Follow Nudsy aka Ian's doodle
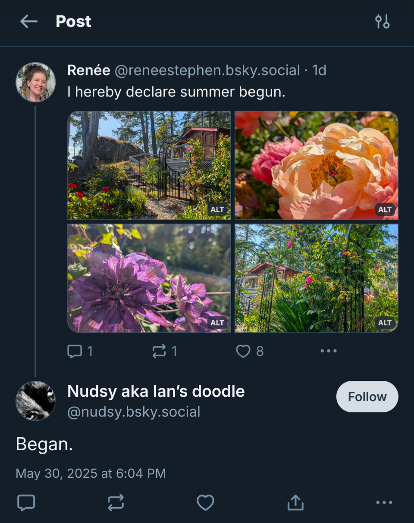The height and width of the screenshot is (523, 414). click(367, 396)
